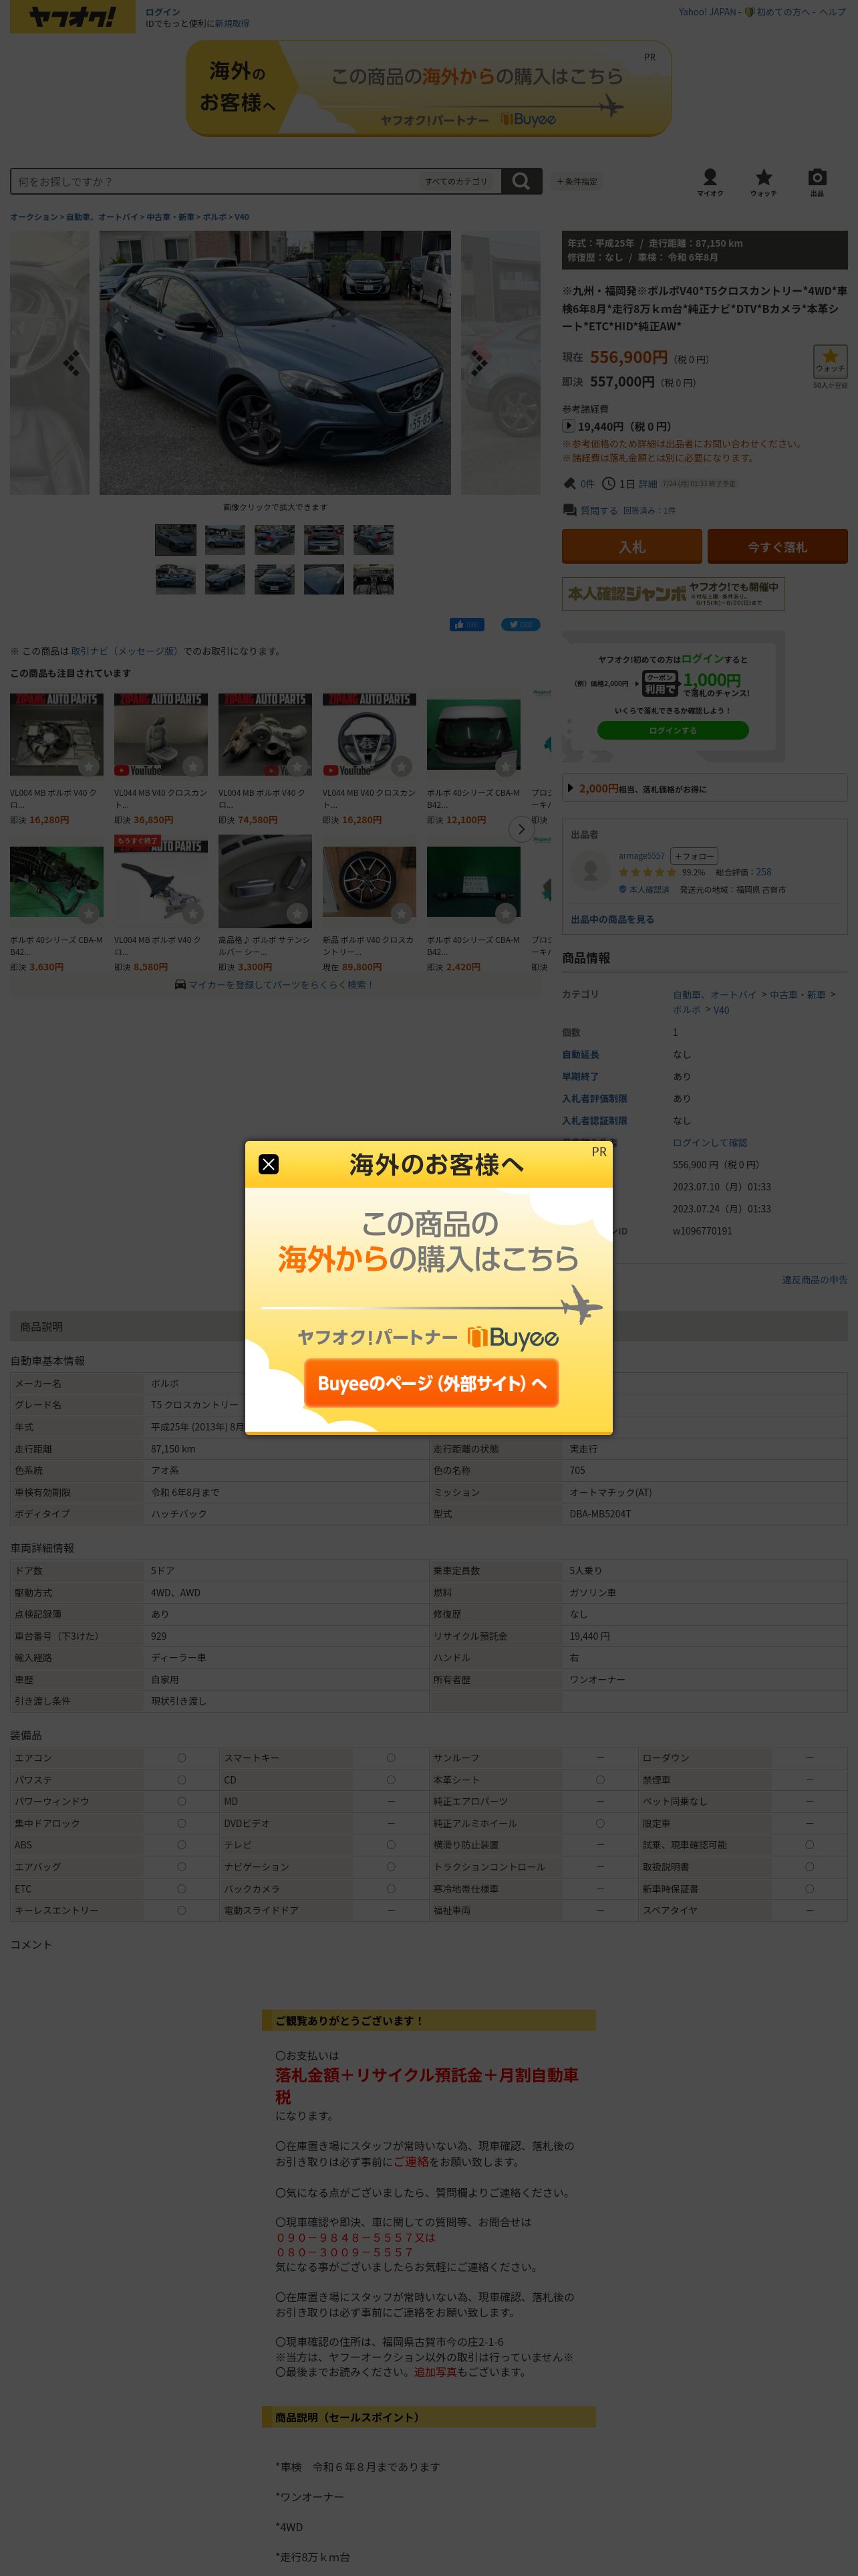Follow seller with ＋フォロー button

(694, 856)
